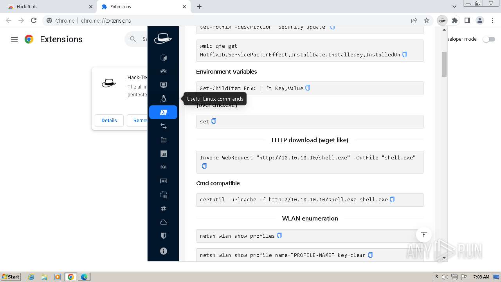Open the MSF builder shield icon

coord(164,236)
